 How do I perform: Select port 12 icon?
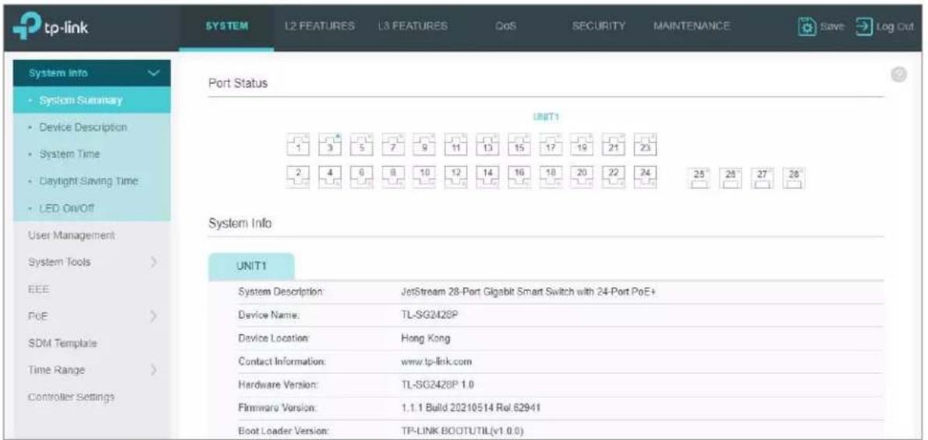tap(457, 177)
